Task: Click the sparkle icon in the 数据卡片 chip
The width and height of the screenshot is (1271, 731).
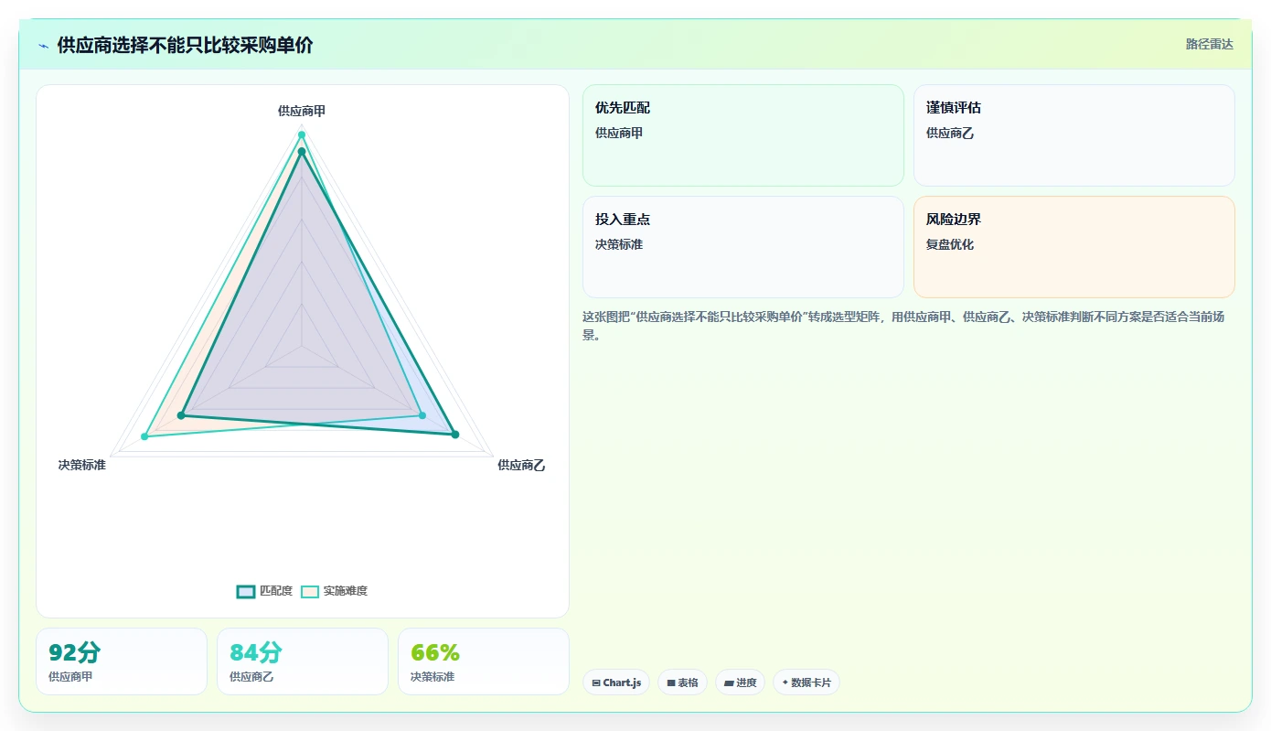Action: click(x=785, y=683)
